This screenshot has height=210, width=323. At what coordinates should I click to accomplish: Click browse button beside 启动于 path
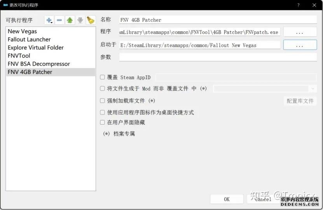click(x=300, y=45)
